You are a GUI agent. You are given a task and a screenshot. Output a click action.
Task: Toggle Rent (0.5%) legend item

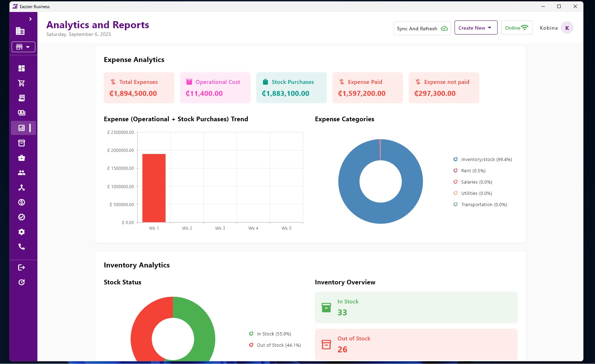tap(469, 171)
